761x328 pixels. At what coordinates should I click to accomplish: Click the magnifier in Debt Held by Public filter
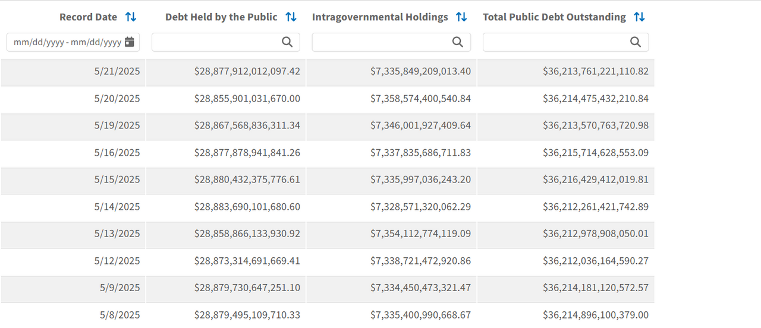[x=287, y=42]
